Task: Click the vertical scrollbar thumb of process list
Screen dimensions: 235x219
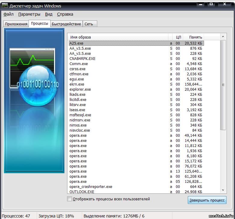Action: pyautogui.click(x=223, y=85)
